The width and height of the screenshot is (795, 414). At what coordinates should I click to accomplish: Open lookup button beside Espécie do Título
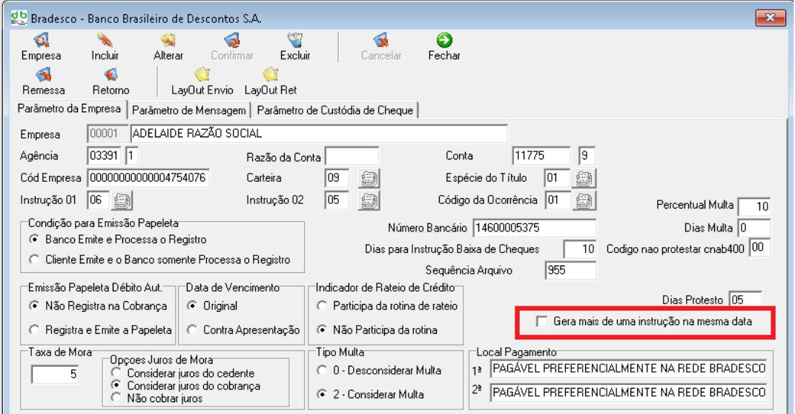pyautogui.click(x=584, y=178)
